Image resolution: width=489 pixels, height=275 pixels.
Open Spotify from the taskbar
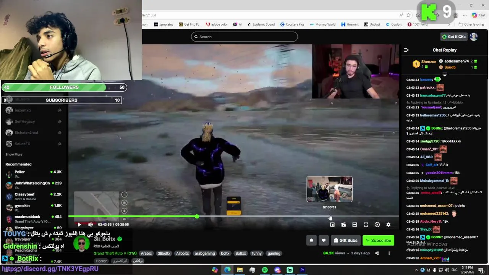click(265, 270)
